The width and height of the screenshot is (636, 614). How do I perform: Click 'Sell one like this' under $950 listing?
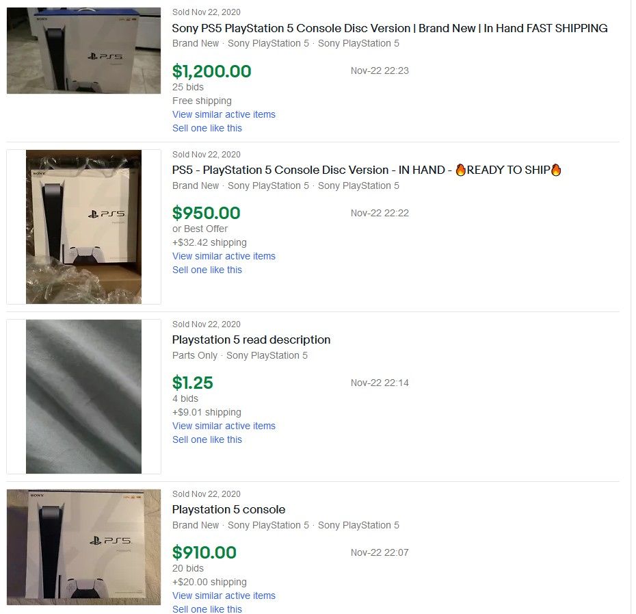pos(207,270)
